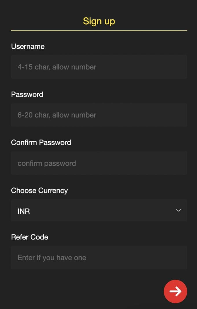The image size is (197, 309).
Task: Select the INR currency value
Action: point(24,211)
